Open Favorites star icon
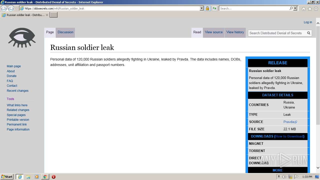Image resolution: width=320 pixels, height=180 pixels. [x=310, y=9]
